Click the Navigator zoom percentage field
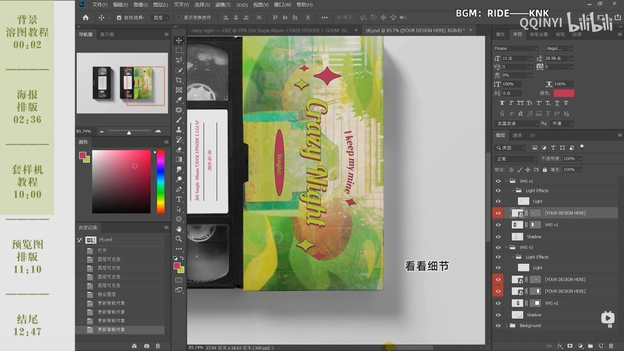 tap(84, 131)
